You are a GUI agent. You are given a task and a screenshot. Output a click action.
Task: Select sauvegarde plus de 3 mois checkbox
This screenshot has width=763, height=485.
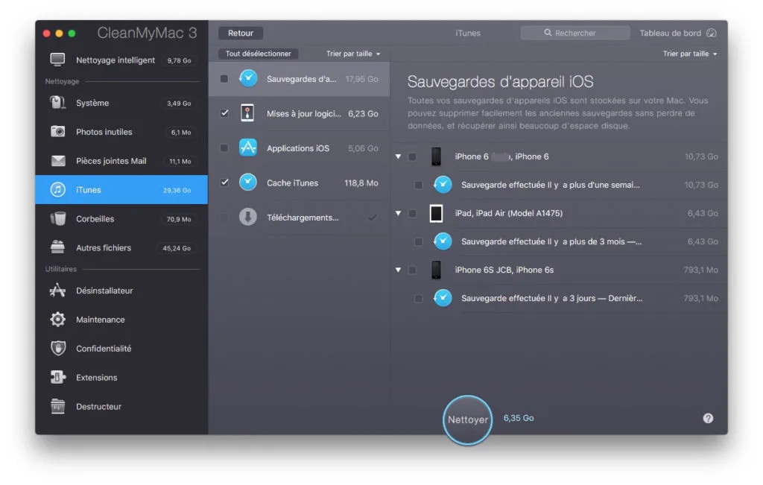coord(418,242)
